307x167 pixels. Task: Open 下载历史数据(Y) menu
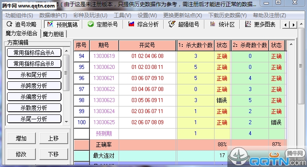(x=227, y=15)
